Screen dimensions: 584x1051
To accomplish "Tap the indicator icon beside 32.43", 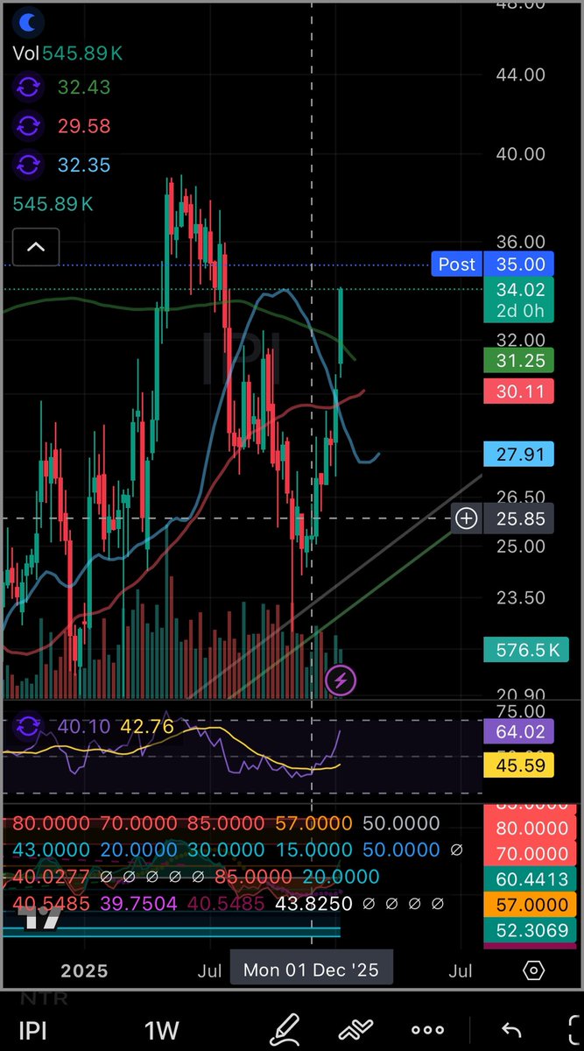I will tap(28, 88).
